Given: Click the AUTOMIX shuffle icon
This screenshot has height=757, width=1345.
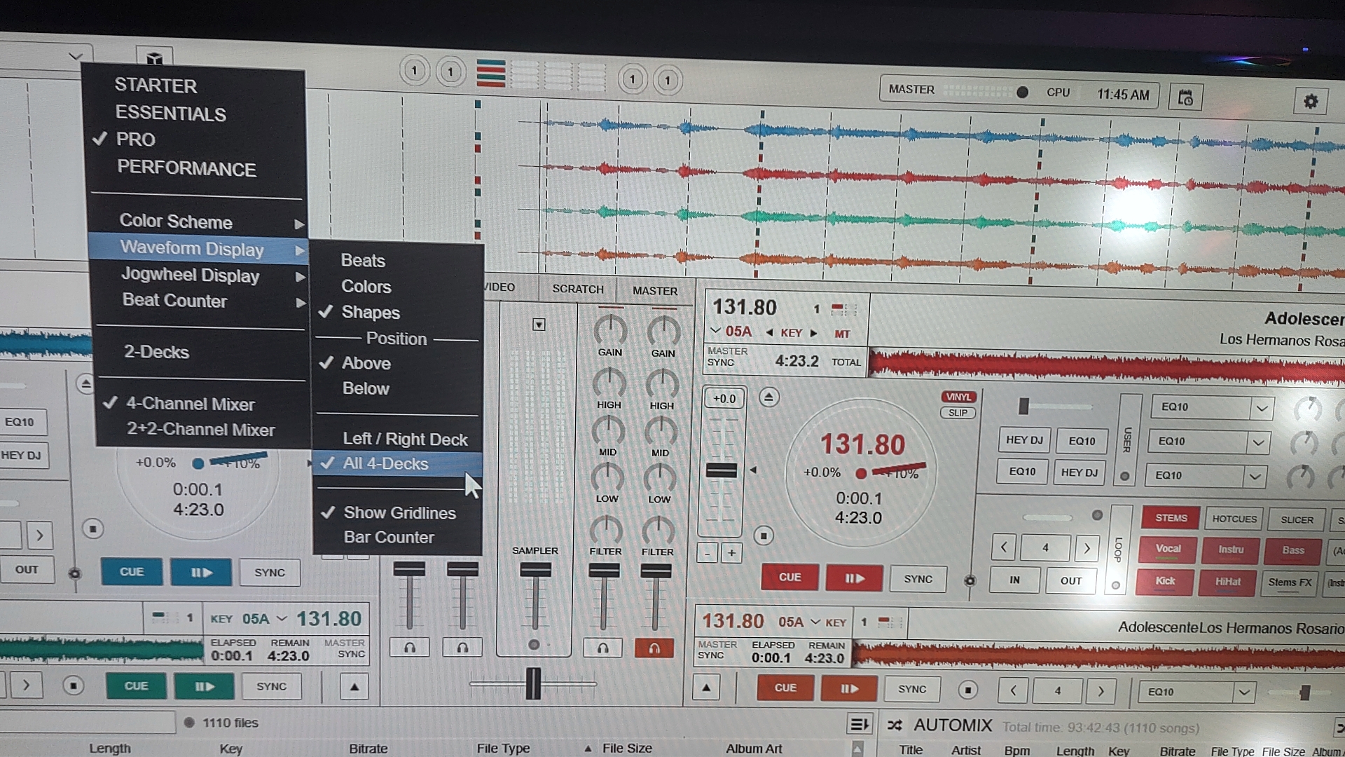Looking at the screenshot, I should coord(895,725).
